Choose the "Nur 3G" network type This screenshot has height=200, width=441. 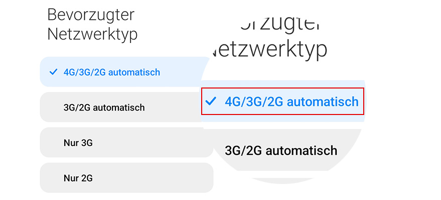pyautogui.click(x=78, y=142)
